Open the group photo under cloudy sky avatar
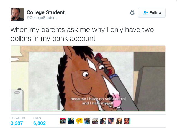The height and width of the screenshot is (129, 177). [95, 121]
